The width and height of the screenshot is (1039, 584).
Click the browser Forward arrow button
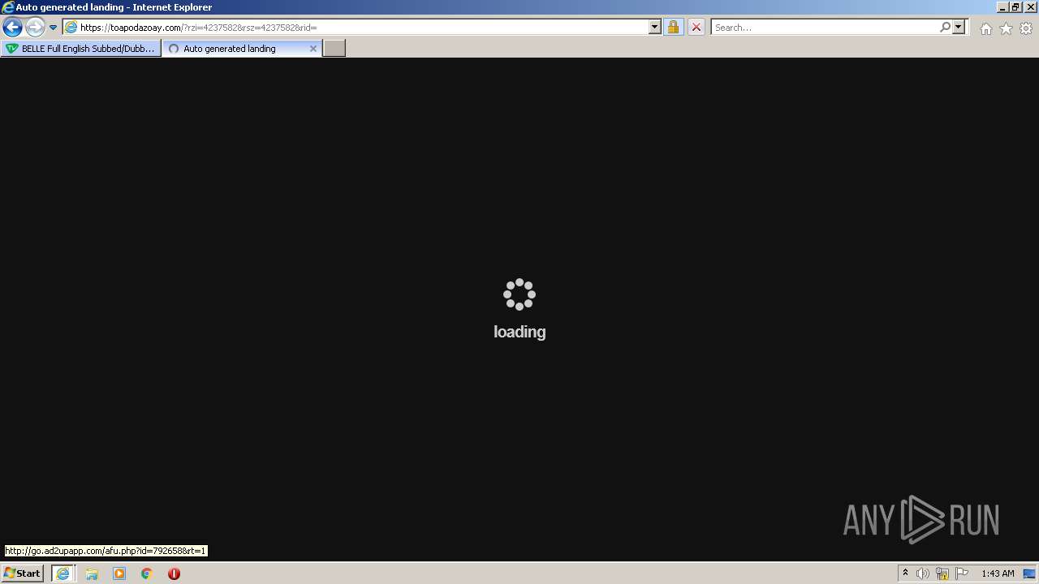coord(35,27)
